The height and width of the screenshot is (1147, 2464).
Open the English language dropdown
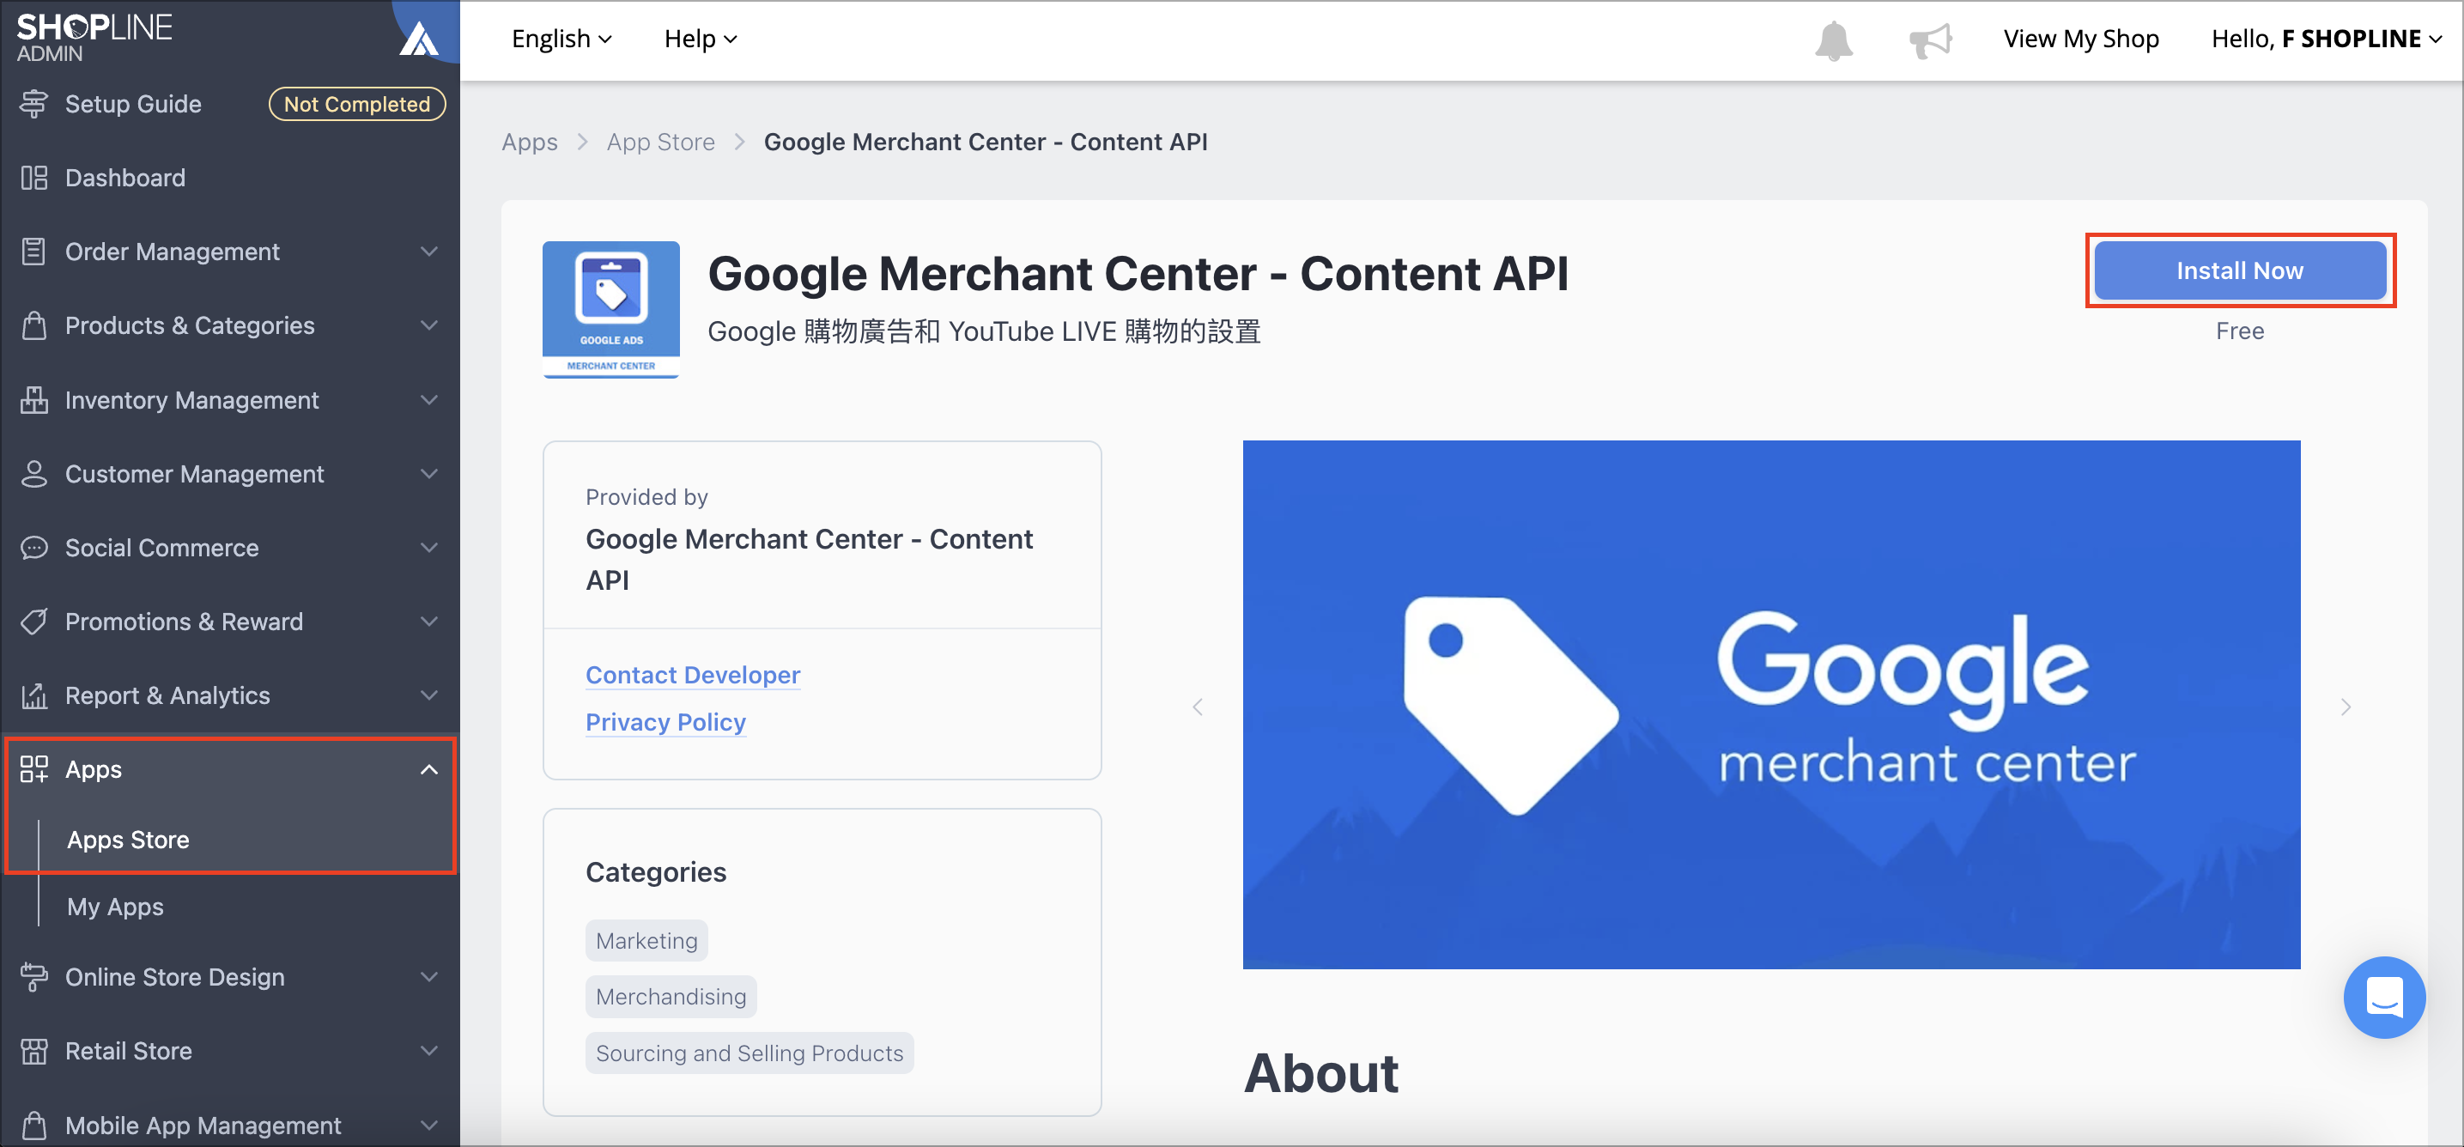coord(561,39)
